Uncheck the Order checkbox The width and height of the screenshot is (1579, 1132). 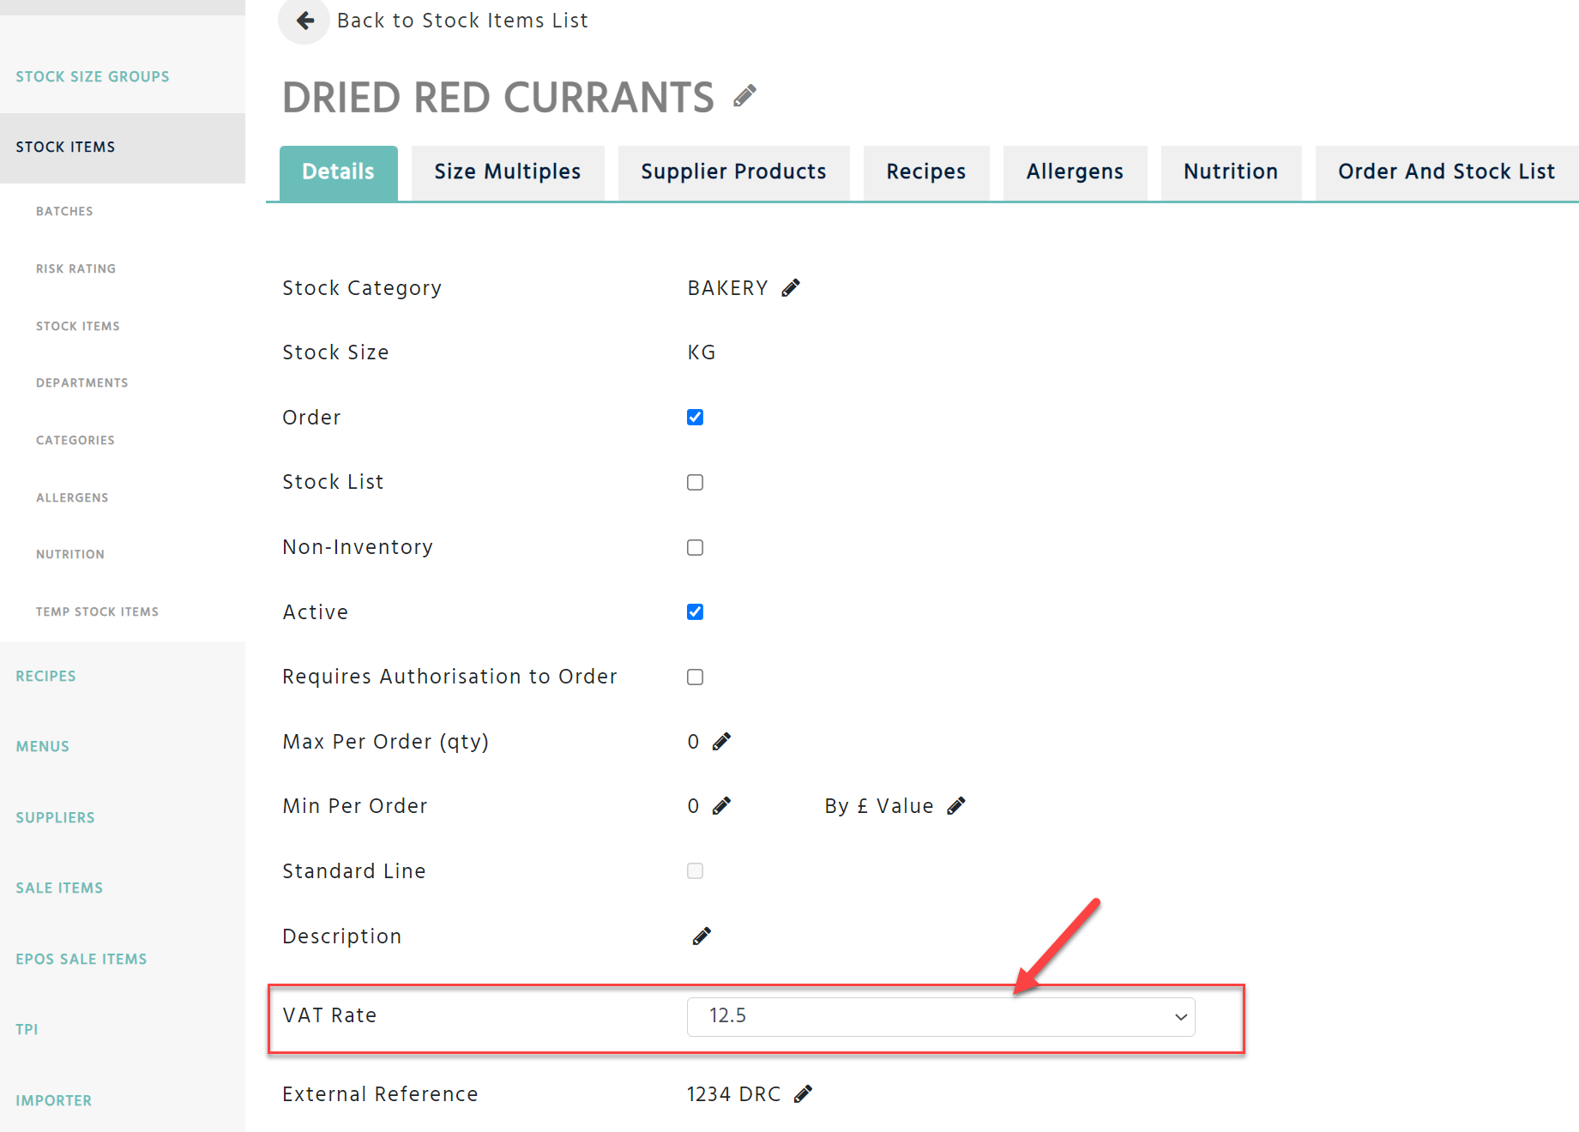[x=695, y=418]
